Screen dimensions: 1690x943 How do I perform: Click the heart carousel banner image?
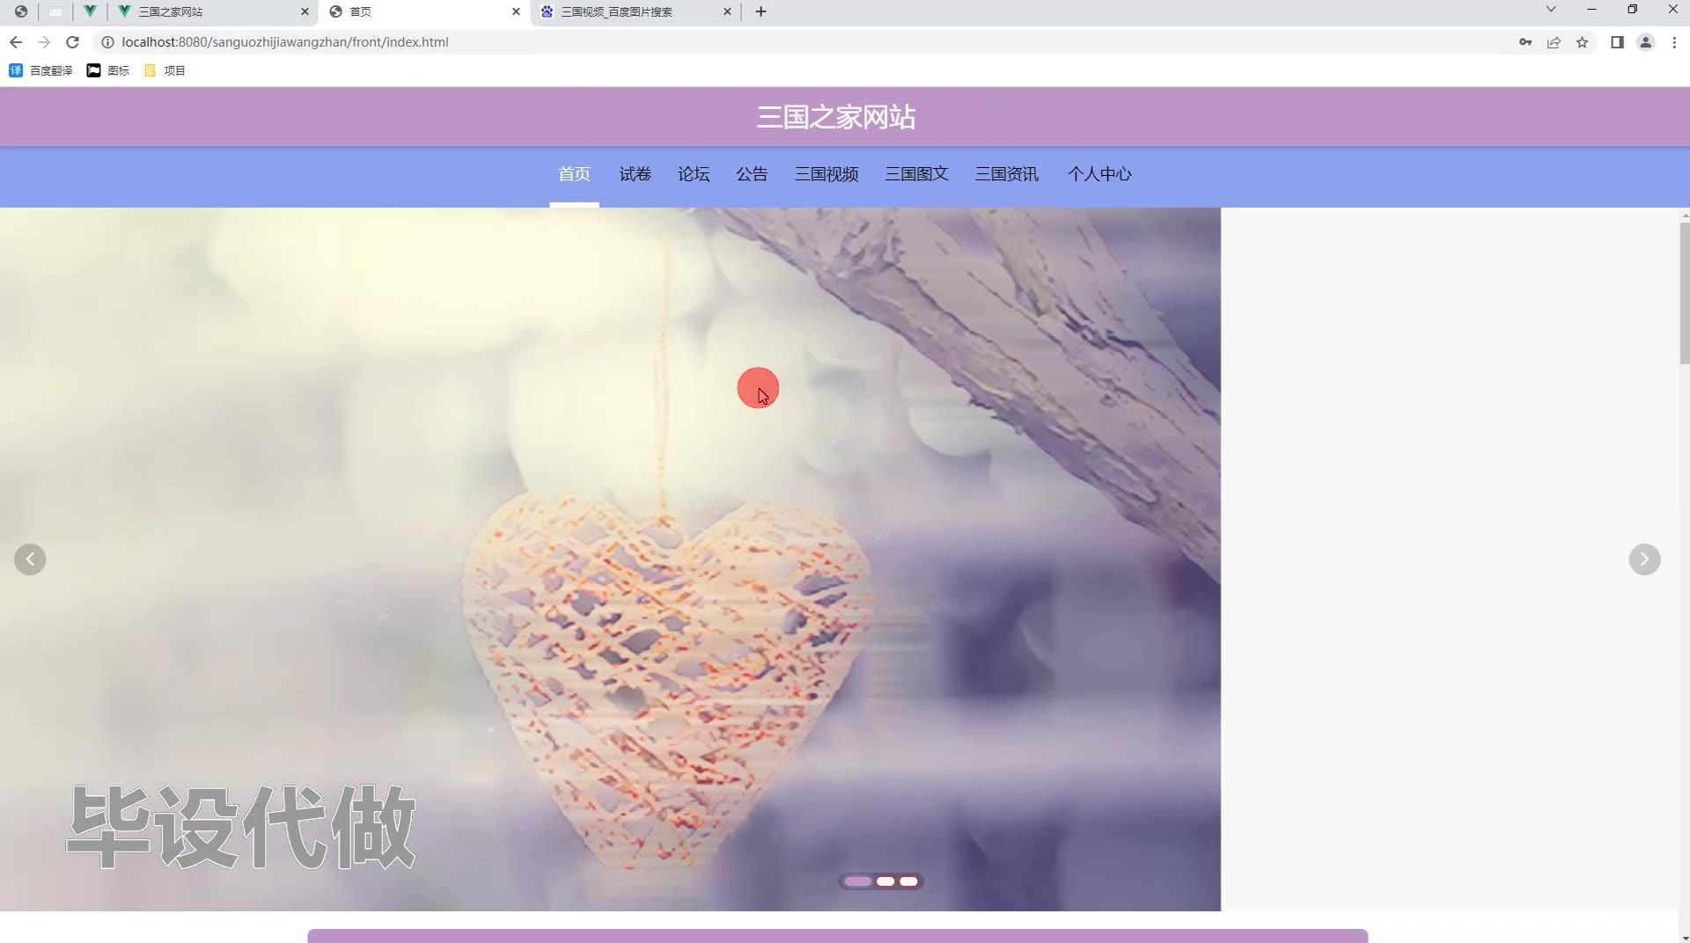(610, 559)
